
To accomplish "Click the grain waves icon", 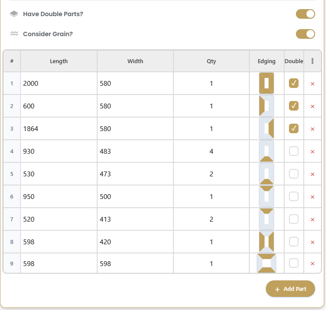I will pos(14,34).
